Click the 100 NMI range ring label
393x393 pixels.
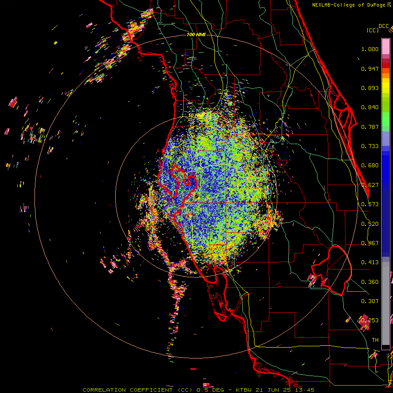pos(196,34)
